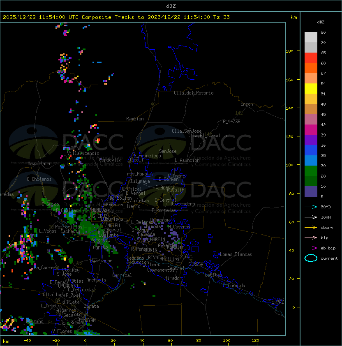Click the yellow 54 dBZ color swatch
The image size is (342, 346).
coord(311,89)
